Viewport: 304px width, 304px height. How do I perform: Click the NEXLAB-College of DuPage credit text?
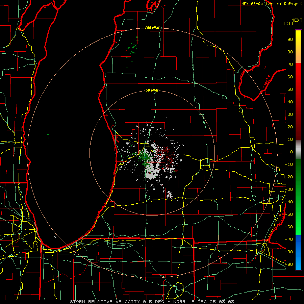coord(272,4)
